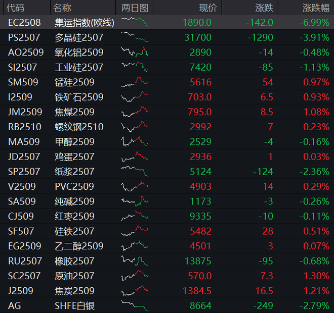
Task: Select the 螺纹钢2510 contract name
Action: 79,127
